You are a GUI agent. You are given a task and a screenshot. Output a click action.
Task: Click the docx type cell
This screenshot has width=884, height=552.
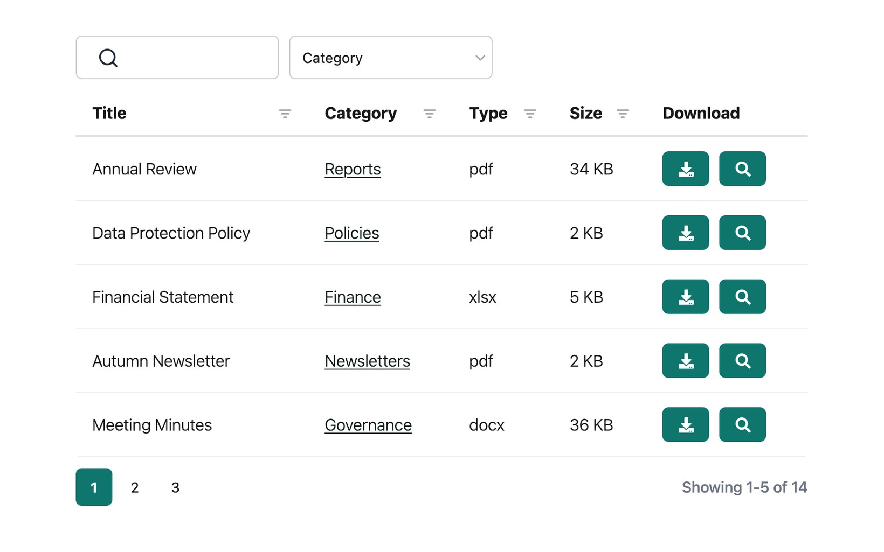487,425
